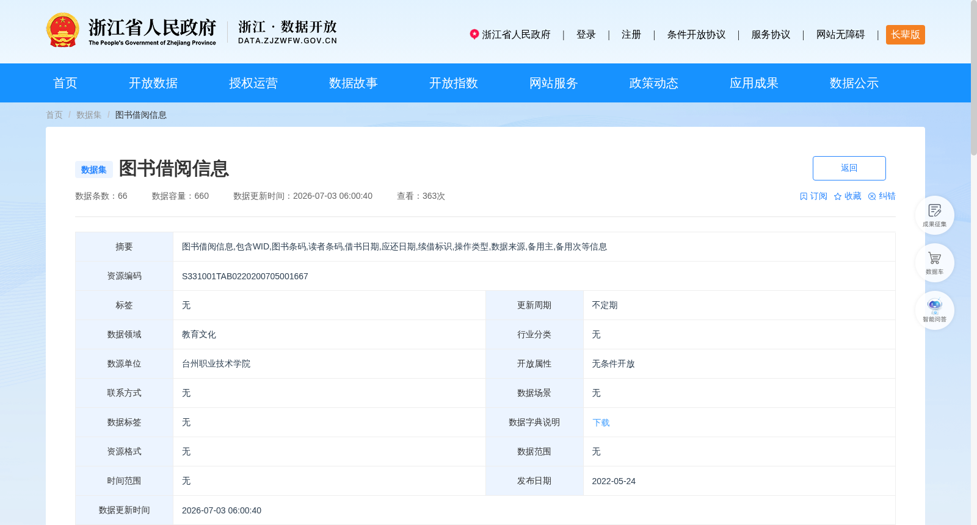Viewport: 977px width, 525px height.
Task: Open 服务协议 link
Action: coord(771,35)
